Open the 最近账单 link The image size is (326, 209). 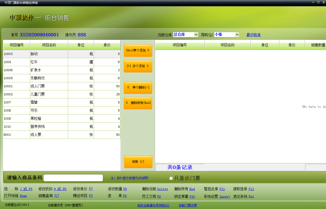254,35
